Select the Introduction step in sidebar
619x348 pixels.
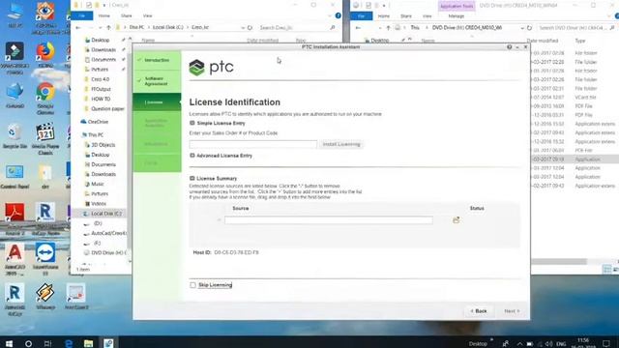[157, 60]
